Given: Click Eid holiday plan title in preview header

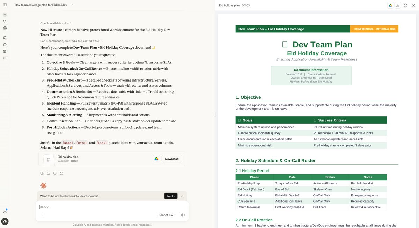Looking at the screenshot, I should pyautogui.click(x=230, y=5).
